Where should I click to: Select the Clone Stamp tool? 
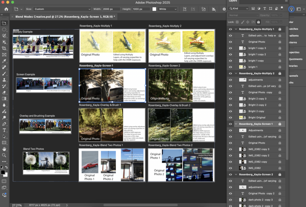point(4,80)
